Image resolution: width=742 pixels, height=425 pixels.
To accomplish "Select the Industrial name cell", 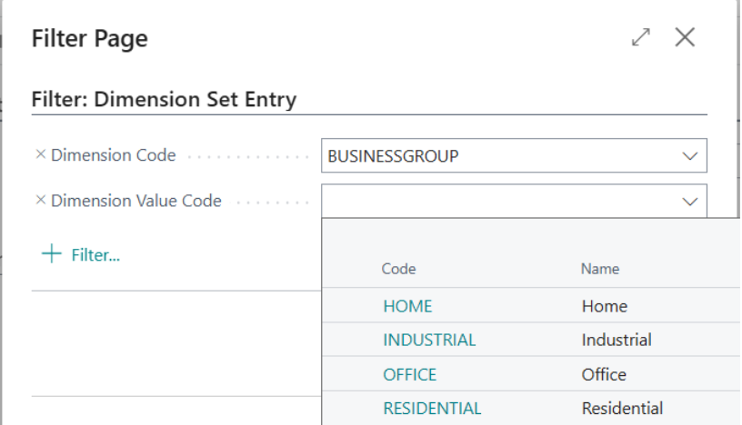I will (x=617, y=341).
